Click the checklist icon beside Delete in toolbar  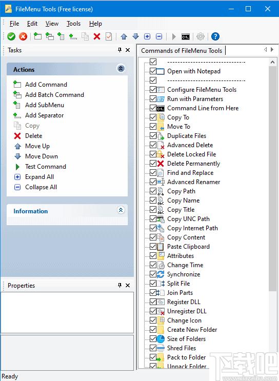coord(109,36)
